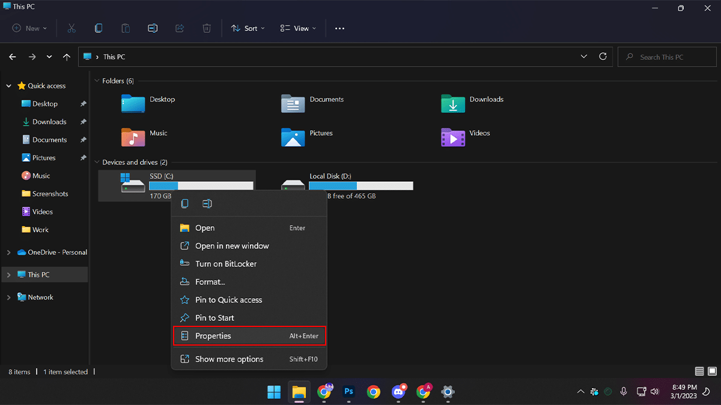Expand the OneDrive - Personal tree node
721x405 pixels.
point(8,253)
